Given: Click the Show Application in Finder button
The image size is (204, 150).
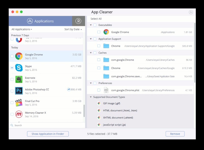Looking at the screenshot, I should (48, 134).
